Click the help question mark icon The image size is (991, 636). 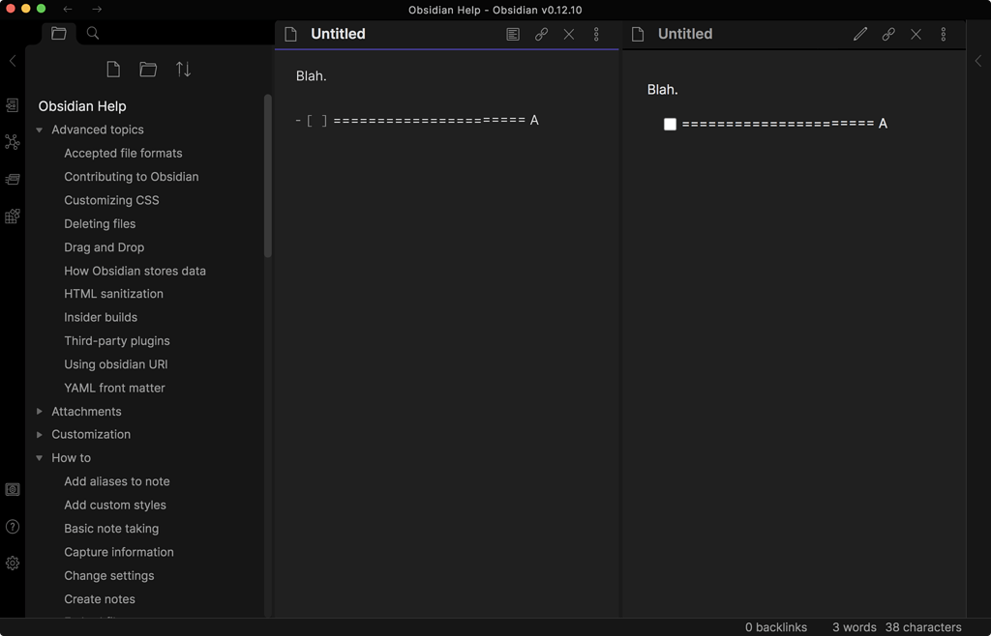pos(13,527)
